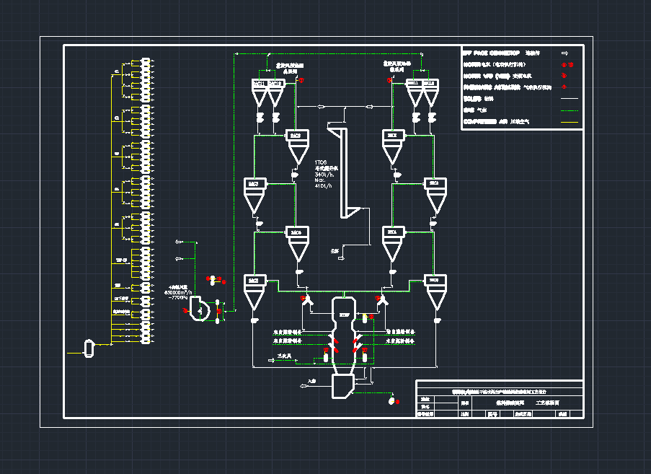Select the kiln inlet housing below the calciner

(x=342, y=385)
